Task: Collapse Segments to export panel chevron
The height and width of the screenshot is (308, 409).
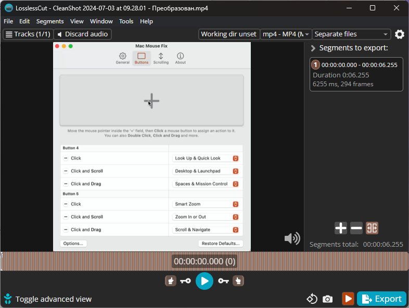Action: [313, 48]
